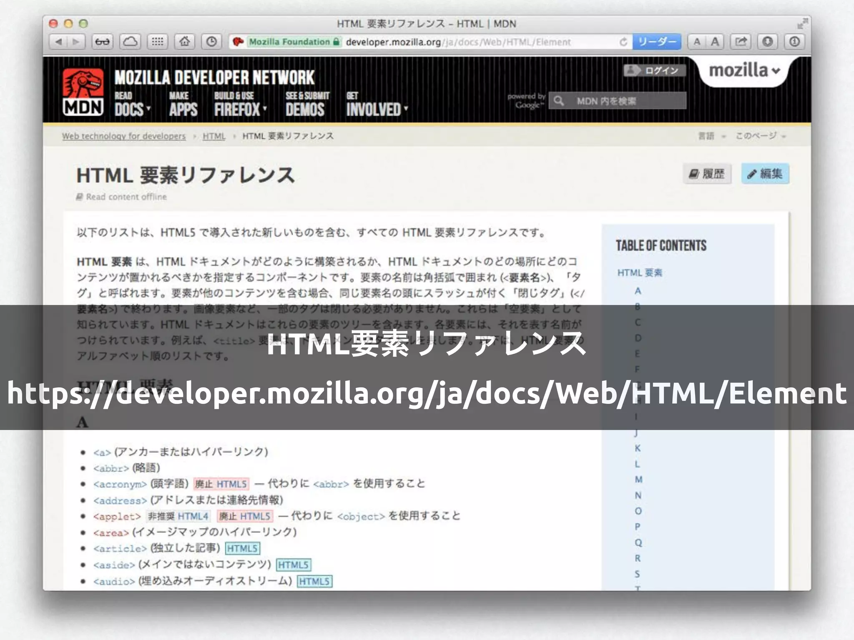
Task: Open the <a> element link
Action: coord(102,452)
